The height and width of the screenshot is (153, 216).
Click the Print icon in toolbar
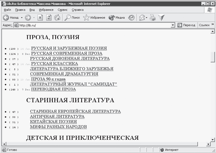click(153, 18)
